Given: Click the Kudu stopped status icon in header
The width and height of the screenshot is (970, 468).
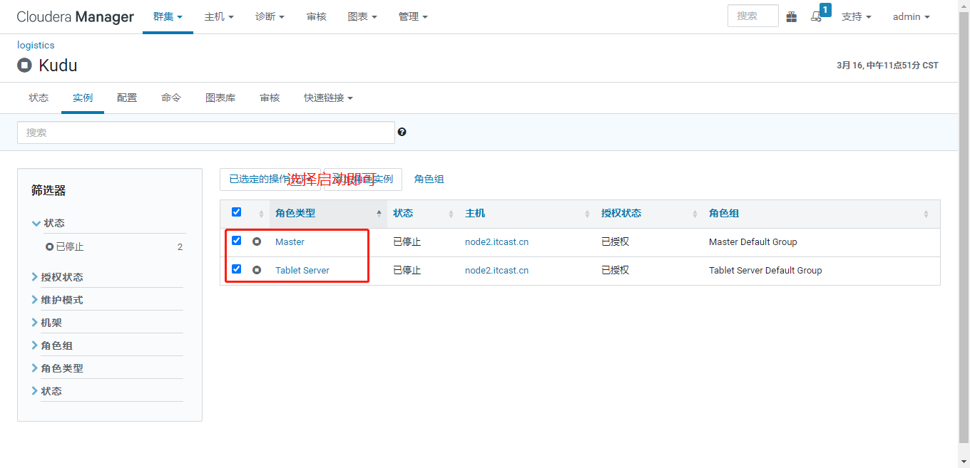Looking at the screenshot, I should pyautogui.click(x=25, y=66).
